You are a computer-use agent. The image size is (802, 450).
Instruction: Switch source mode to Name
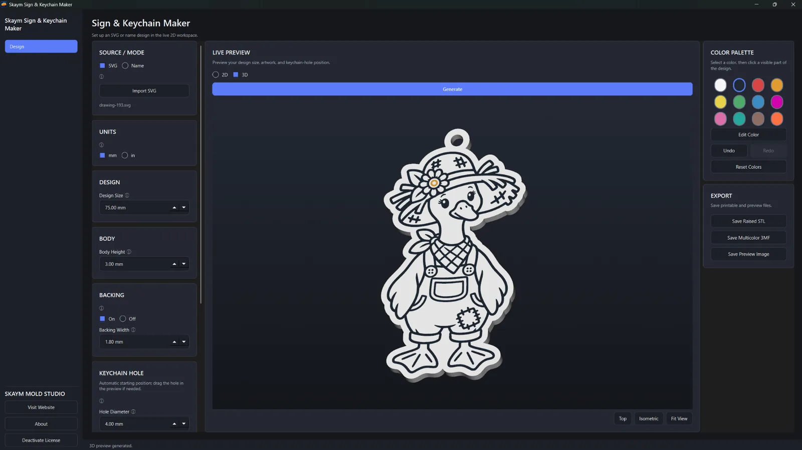[x=133, y=66]
